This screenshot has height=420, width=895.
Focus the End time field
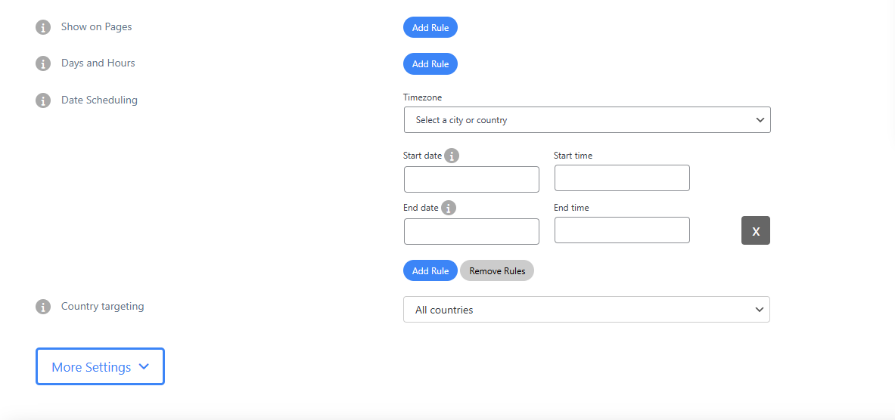622,230
